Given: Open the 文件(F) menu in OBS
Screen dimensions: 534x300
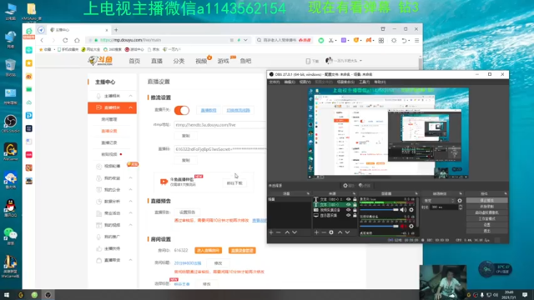Looking at the screenshot, I should pos(275,82).
